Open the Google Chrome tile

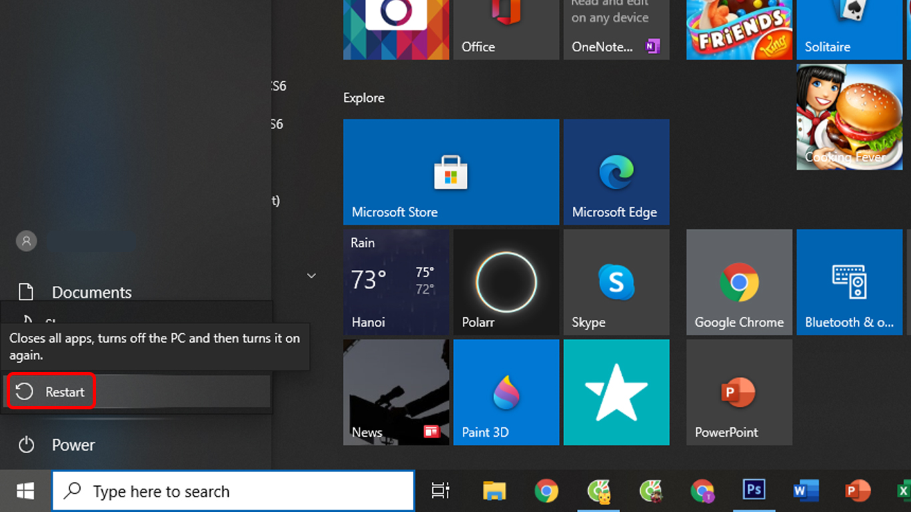739,282
